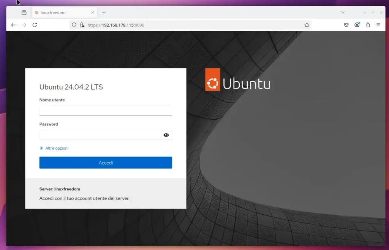Go back with the browser back arrow
The height and width of the screenshot is (250, 389).
13,25
